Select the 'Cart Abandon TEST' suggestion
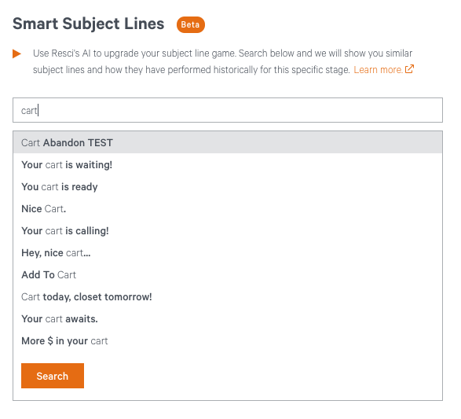This screenshot has height=419, width=461. coord(228,143)
